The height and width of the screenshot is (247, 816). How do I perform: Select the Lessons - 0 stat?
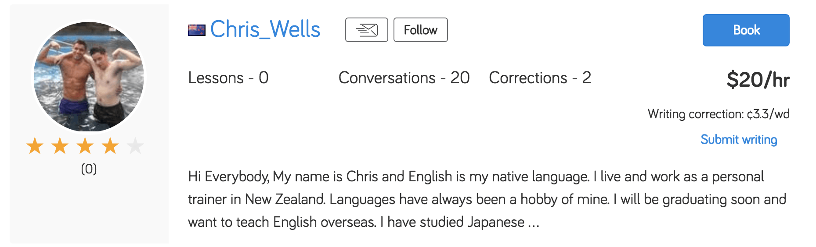(228, 78)
